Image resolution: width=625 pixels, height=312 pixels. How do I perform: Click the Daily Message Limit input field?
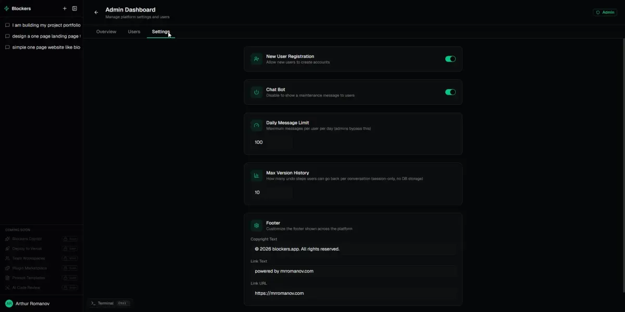pyautogui.click(x=271, y=142)
